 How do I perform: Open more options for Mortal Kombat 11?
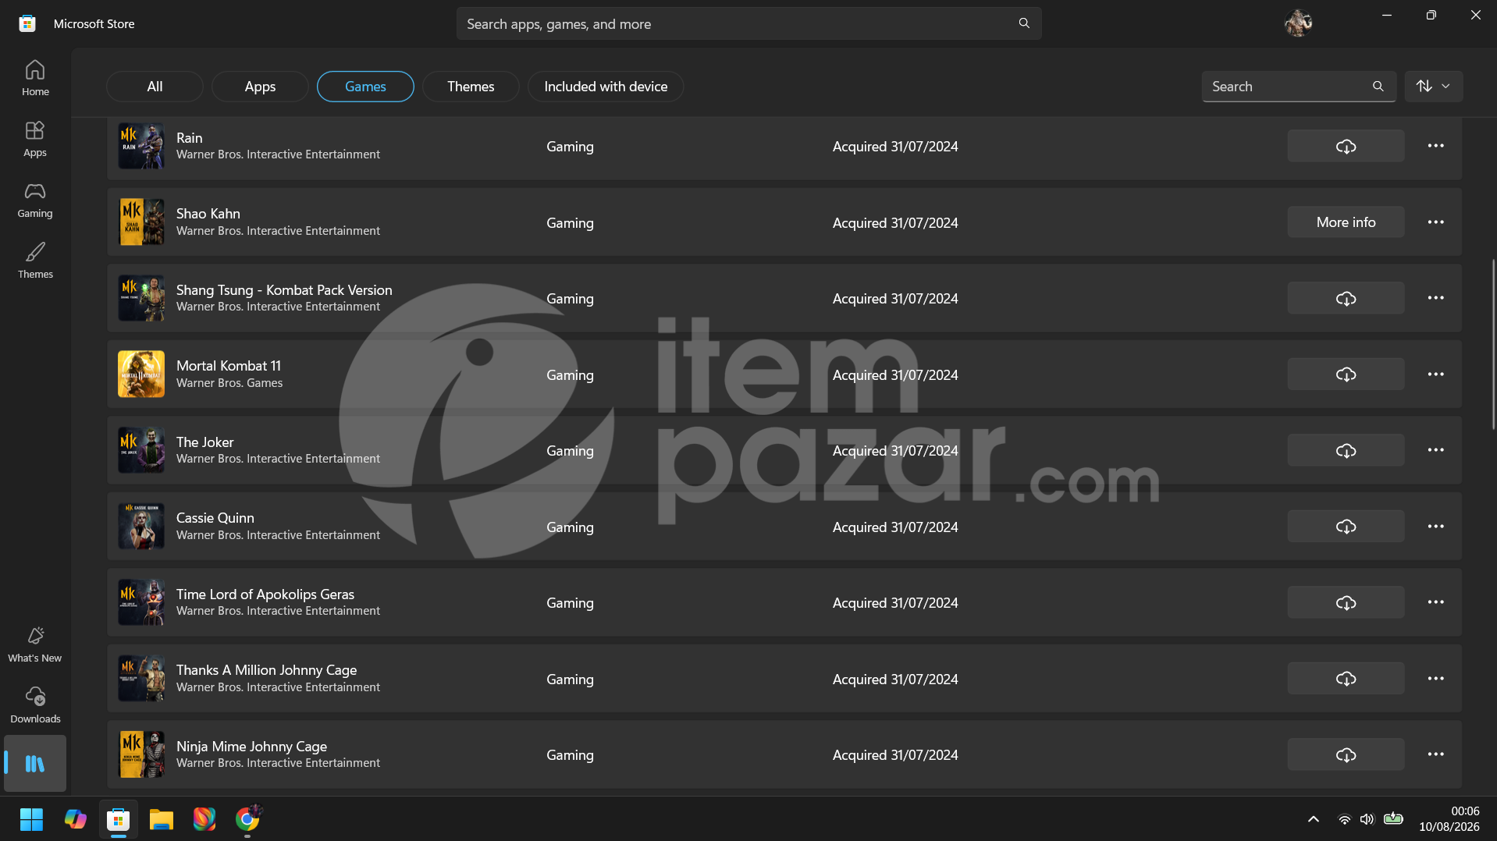1435,374
